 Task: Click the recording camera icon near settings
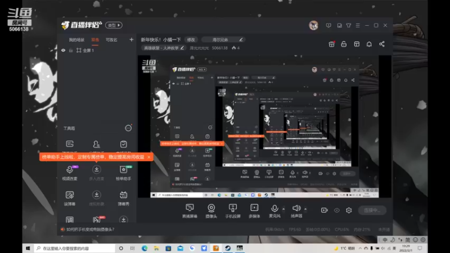pos(325,210)
